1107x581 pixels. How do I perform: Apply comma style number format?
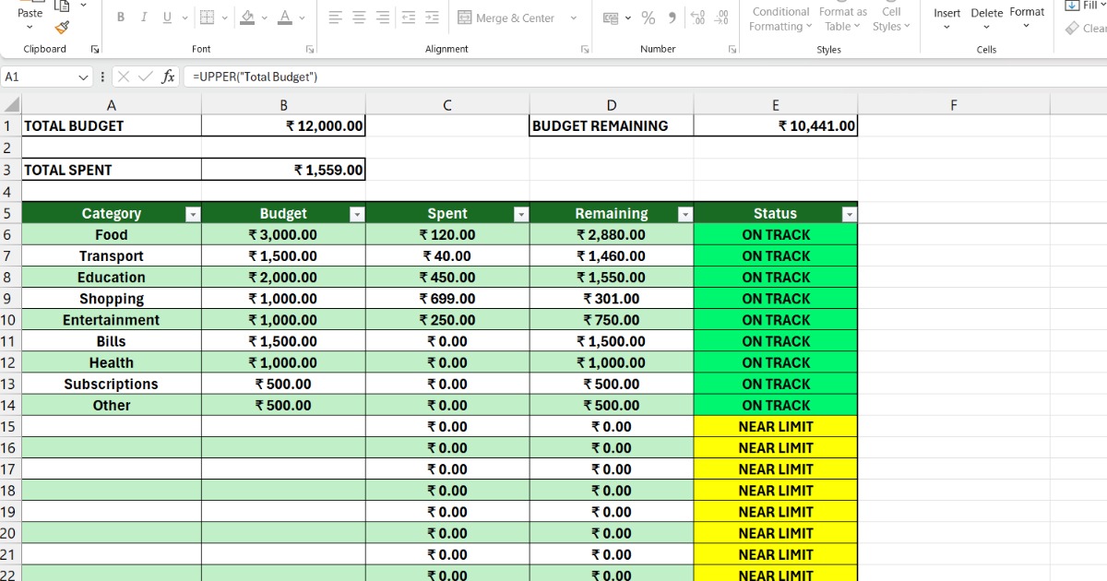tap(672, 18)
